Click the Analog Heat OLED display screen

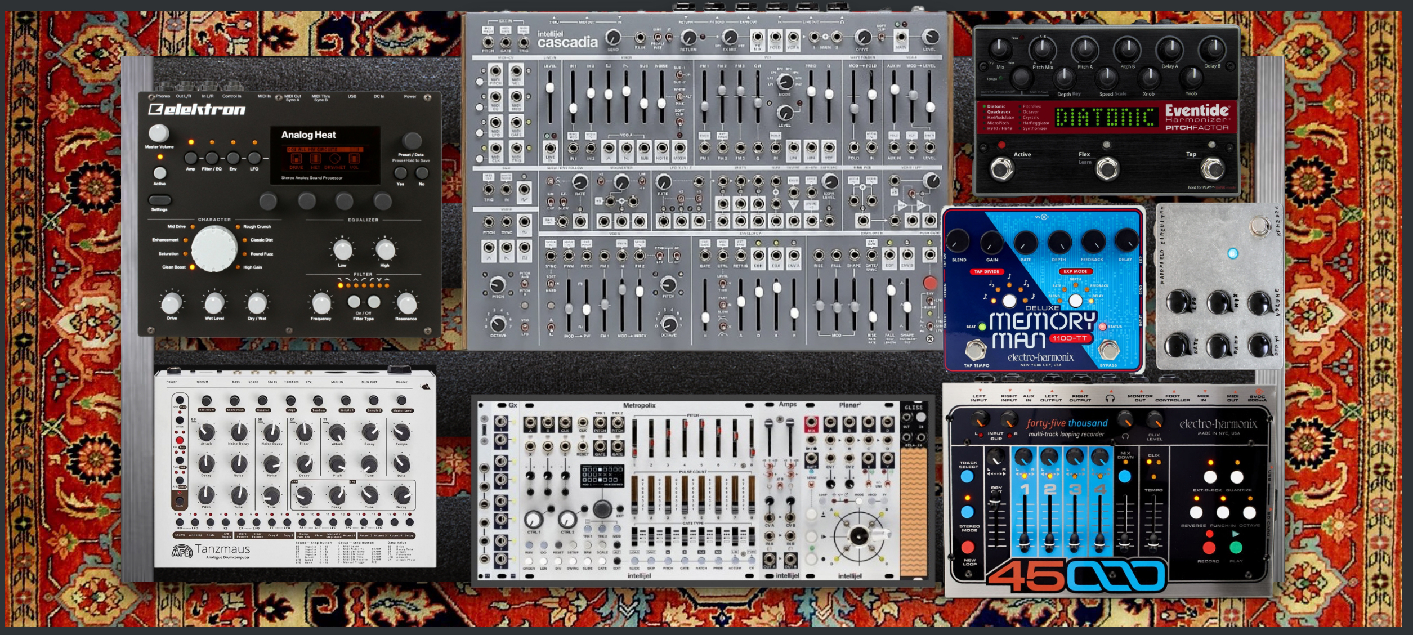coord(325,155)
